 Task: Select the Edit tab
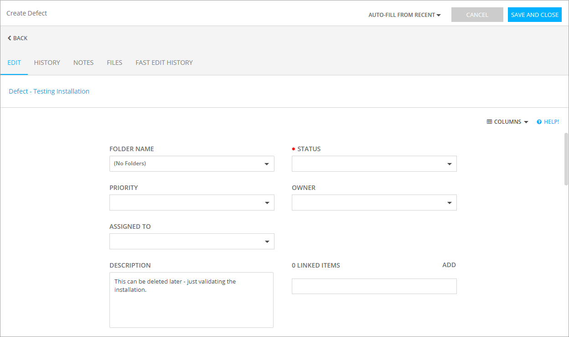[x=14, y=63]
